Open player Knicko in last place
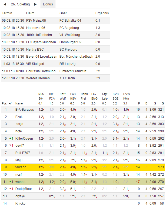The height and width of the screenshot is (207, 166). [x=21, y=203]
